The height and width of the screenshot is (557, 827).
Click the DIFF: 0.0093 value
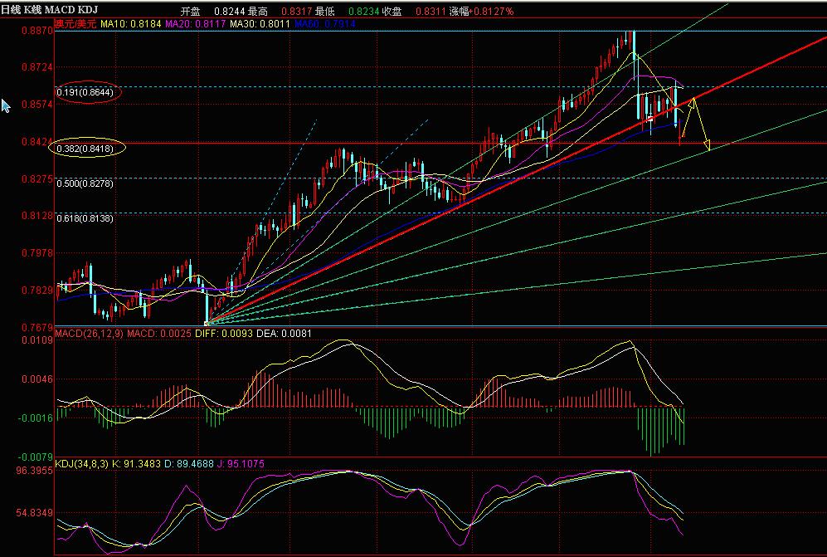point(224,334)
